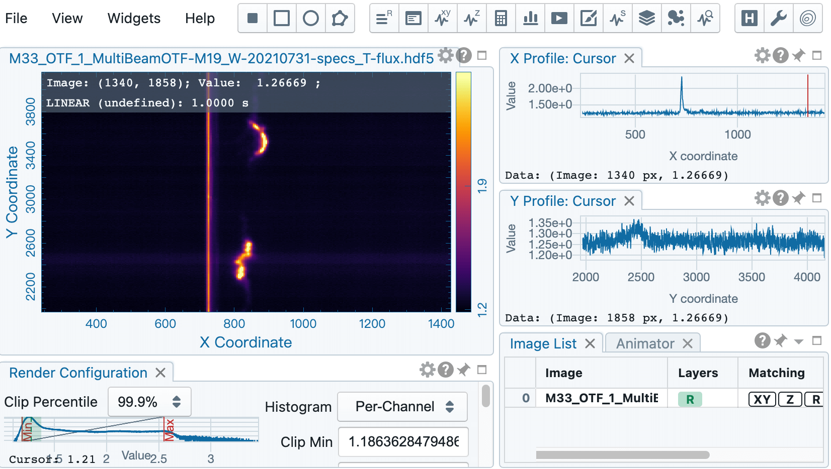Open the Clip Percentile 99.9% dropdown
Image resolution: width=831 pixels, height=469 pixels.
tap(149, 402)
